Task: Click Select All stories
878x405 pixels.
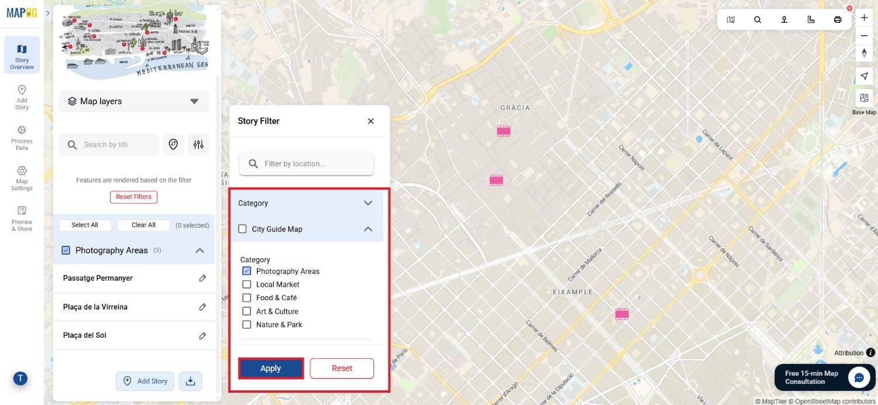Action: pos(85,225)
